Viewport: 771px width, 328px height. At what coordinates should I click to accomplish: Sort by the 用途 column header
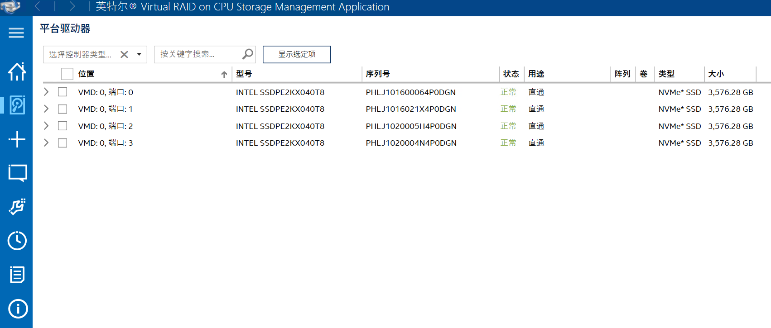click(x=536, y=74)
